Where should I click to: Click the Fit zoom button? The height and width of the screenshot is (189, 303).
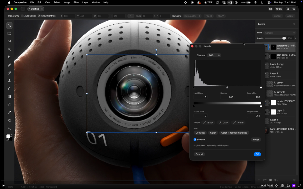(x=270, y=9)
